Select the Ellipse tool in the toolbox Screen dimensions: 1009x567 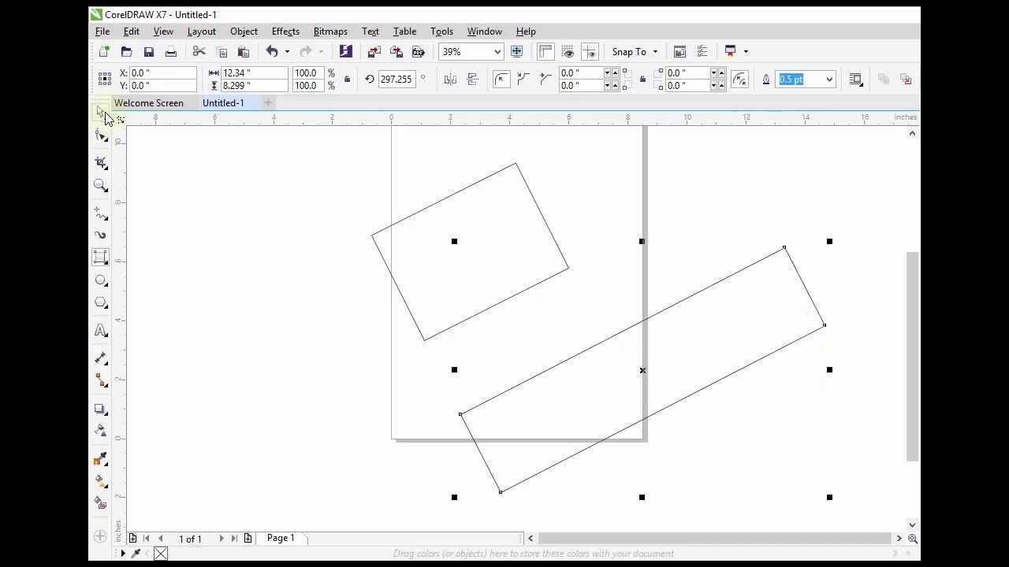[101, 280]
